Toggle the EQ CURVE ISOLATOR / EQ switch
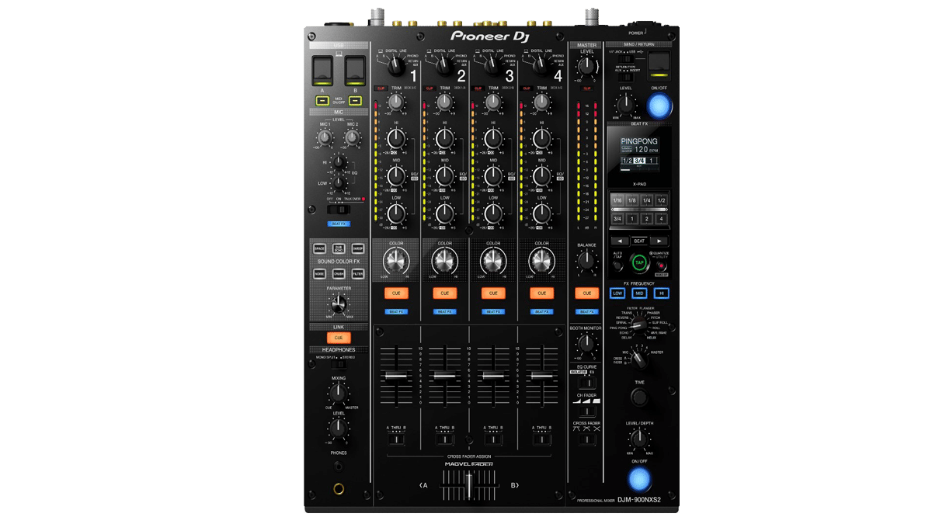Image resolution: width=932 pixels, height=524 pixels. (587, 382)
